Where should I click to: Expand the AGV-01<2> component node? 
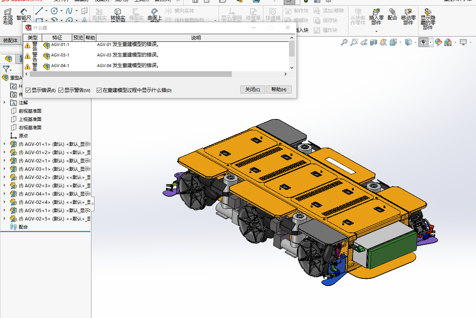(5, 152)
